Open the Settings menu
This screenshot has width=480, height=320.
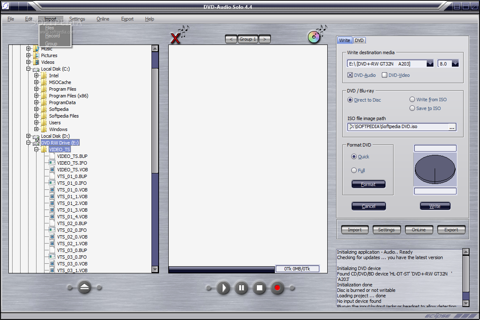tap(77, 19)
